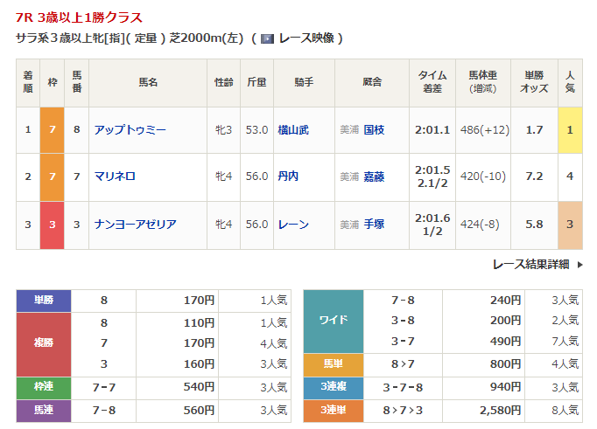Open trainer 嘉藤 page
This screenshot has height=429, width=597.
[x=375, y=176]
